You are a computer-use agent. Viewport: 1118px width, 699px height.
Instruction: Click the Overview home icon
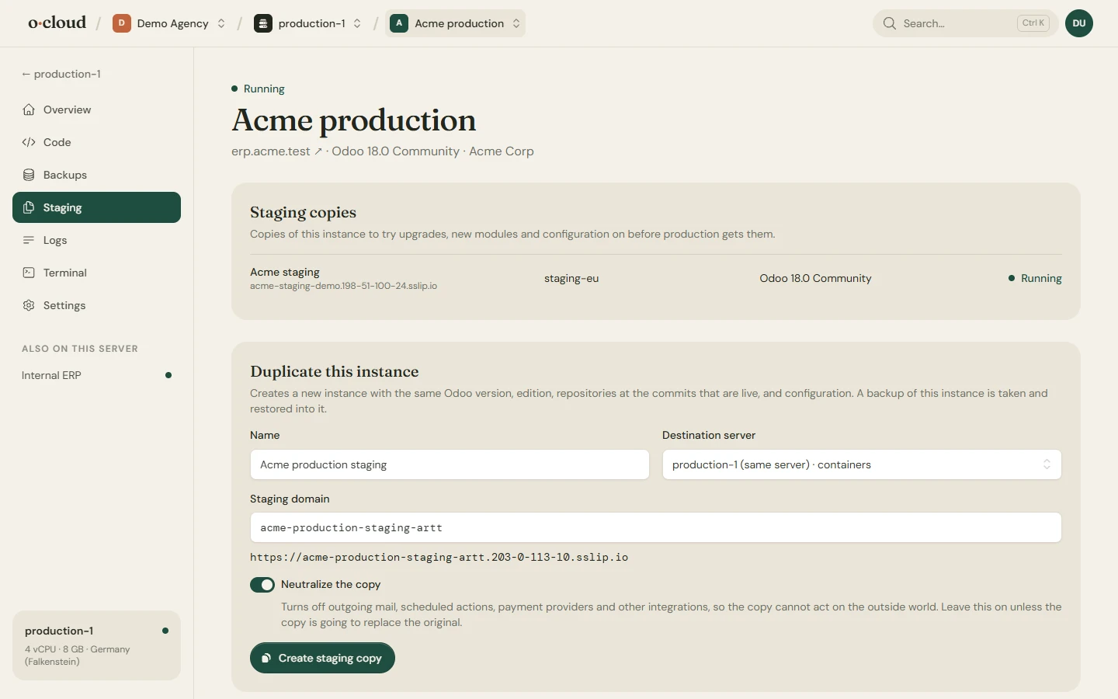coord(29,110)
